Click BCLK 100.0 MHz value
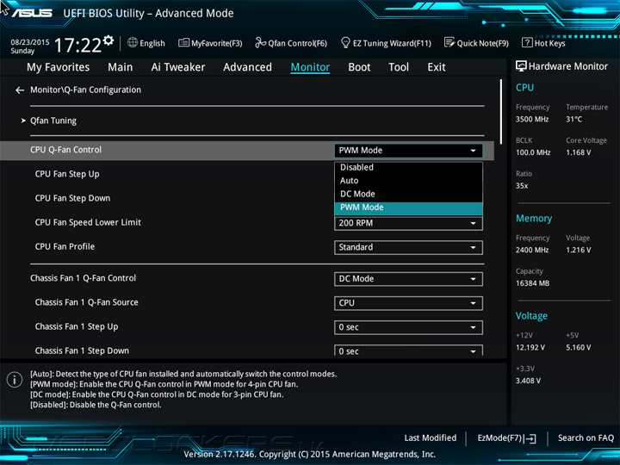 (533, 152)
